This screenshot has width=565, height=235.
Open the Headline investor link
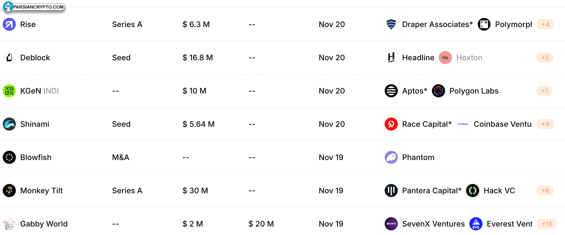click(x=418, y=58)
